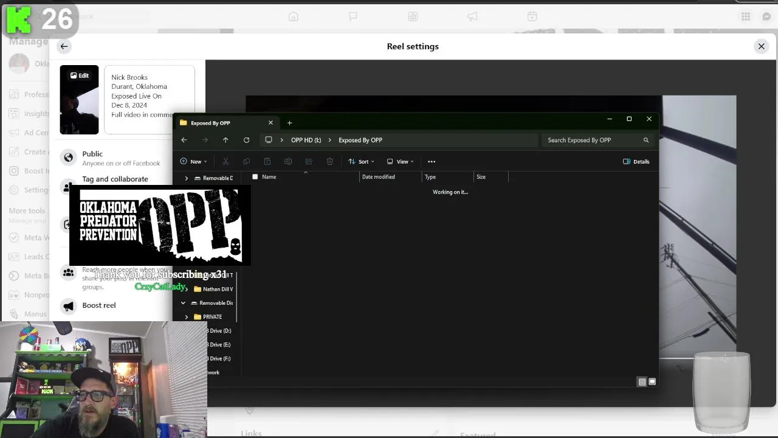Click the Share icon in Explorer toolbar
The image size is (778, 438).
click(309, 161)
